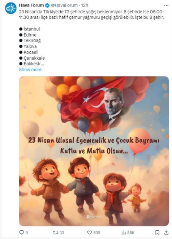Click the blue verified badge

click(x=47, y=5)
